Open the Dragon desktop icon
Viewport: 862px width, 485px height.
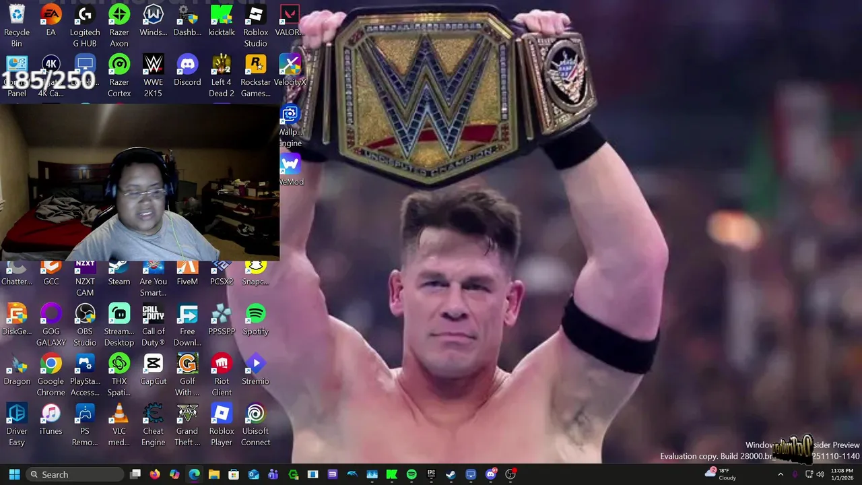pos(17,369)
